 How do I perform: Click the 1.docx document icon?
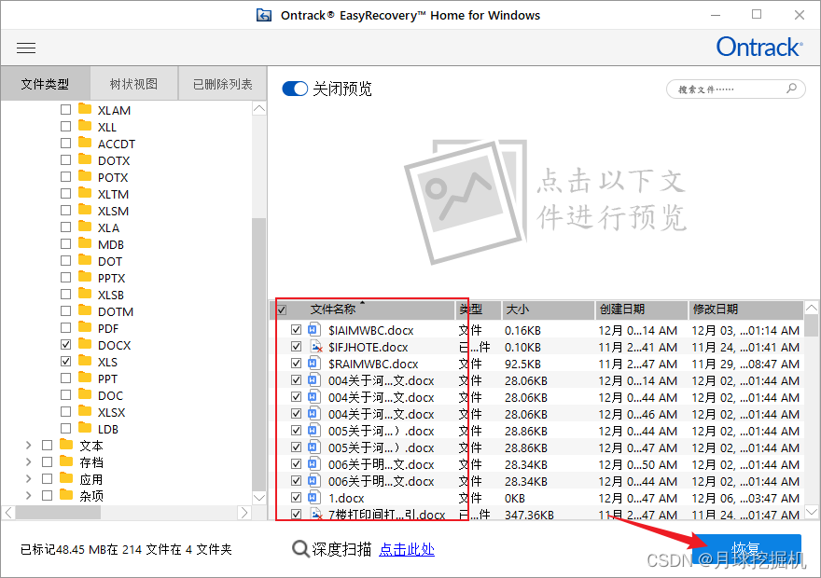[x=314, y=498]
